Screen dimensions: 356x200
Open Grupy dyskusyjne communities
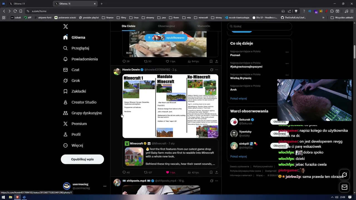pos(83,113)
